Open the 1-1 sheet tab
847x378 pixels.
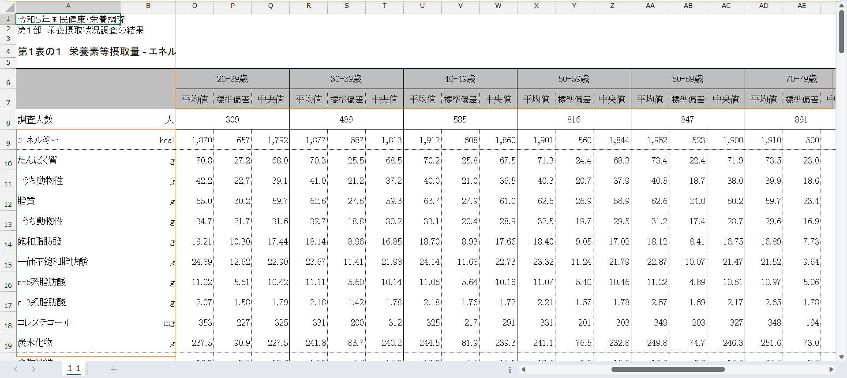pyautogui.click(x=74, y=369)
